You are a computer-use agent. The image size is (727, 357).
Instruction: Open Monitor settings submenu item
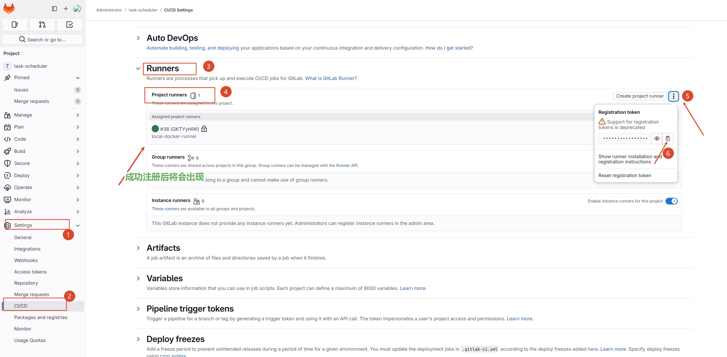point(23,329)
